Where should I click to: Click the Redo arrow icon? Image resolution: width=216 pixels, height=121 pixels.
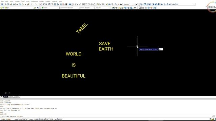[36, 4]
